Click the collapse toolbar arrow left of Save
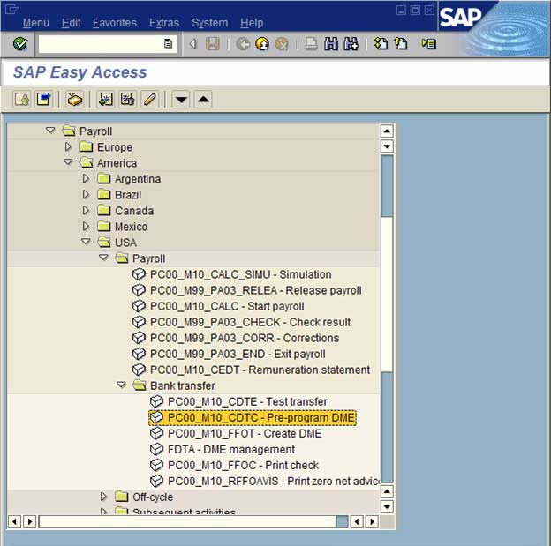The height and width of the screenshot is (546, 551). tap(192, 44)
